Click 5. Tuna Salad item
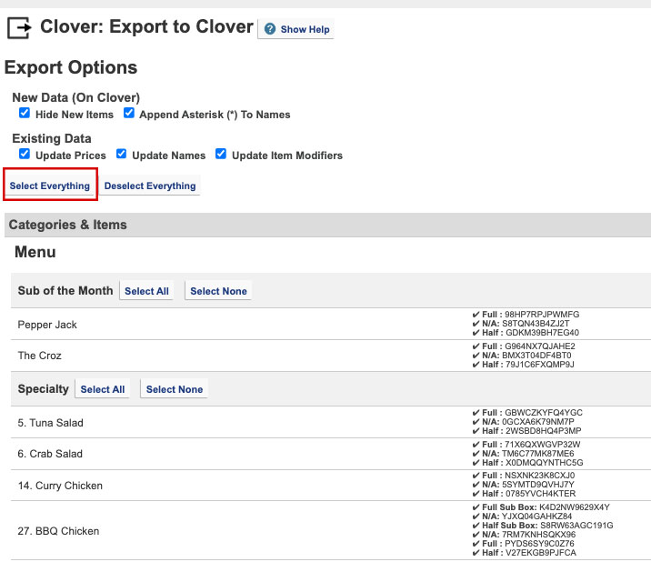This screenshot has width=651, height=562. (50, 423)
